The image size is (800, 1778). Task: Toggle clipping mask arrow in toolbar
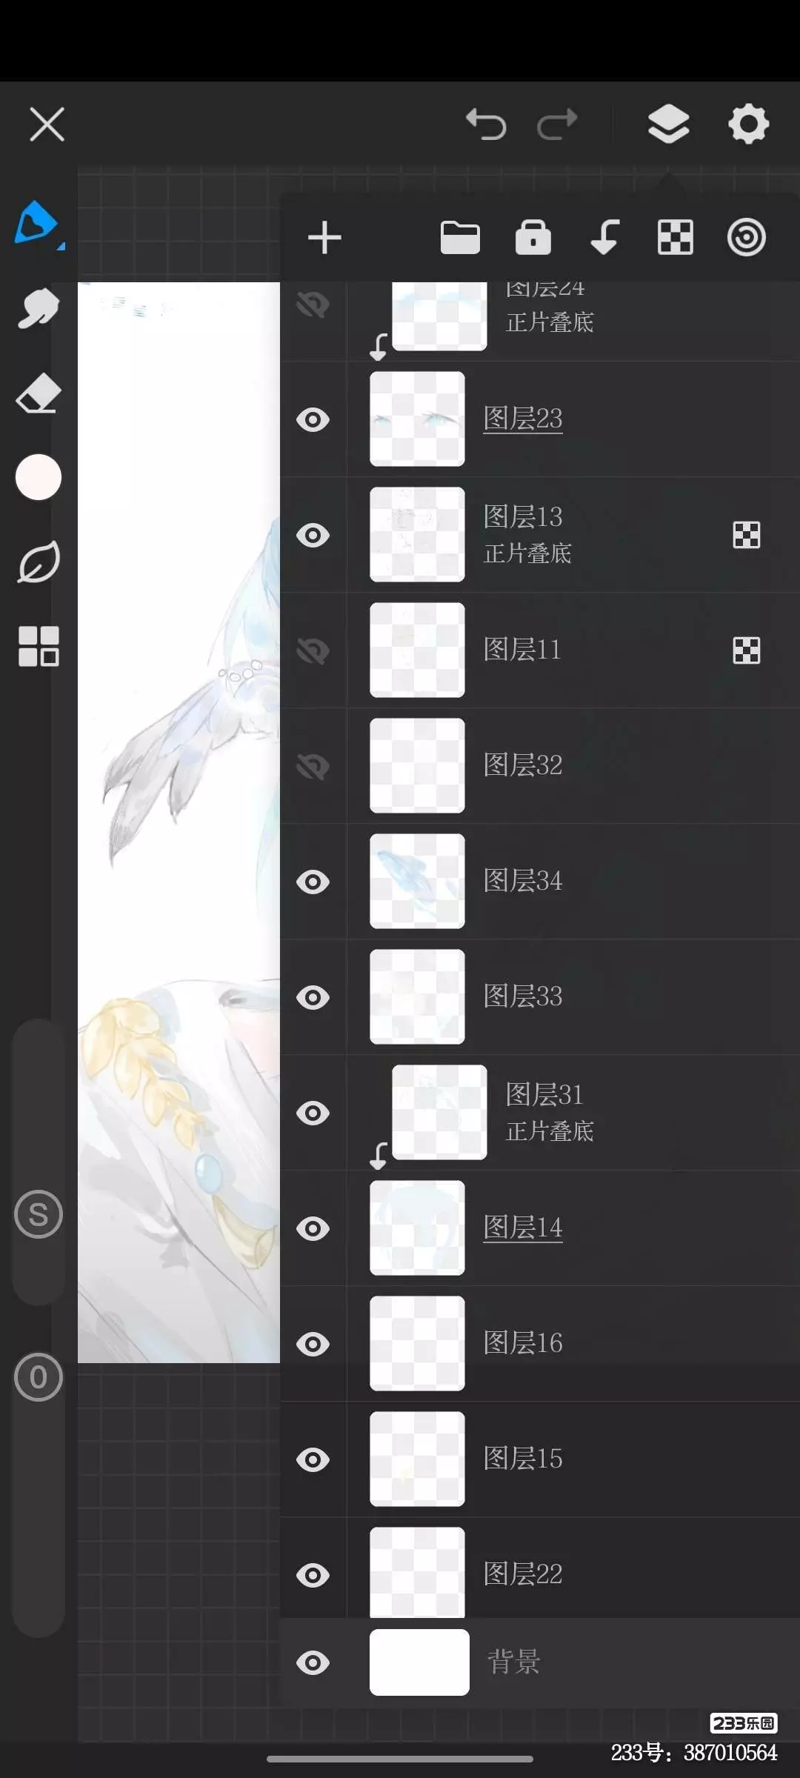tap(604, 238)
